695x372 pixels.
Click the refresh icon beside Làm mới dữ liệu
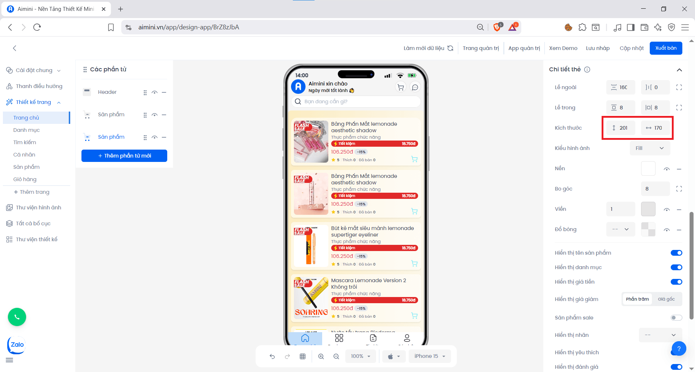click(x=451, y=48)
